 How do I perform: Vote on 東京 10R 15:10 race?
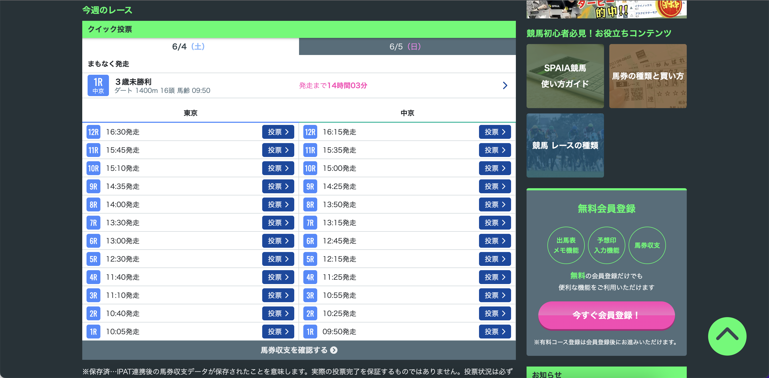coord(278,168)
